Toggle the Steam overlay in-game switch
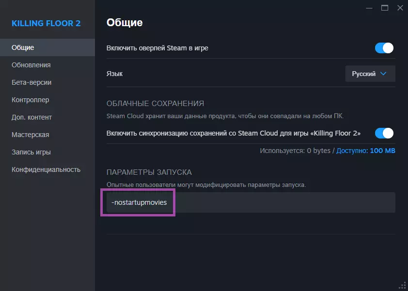Viewport: 408px width, 291px height. [x=384, y=48]
